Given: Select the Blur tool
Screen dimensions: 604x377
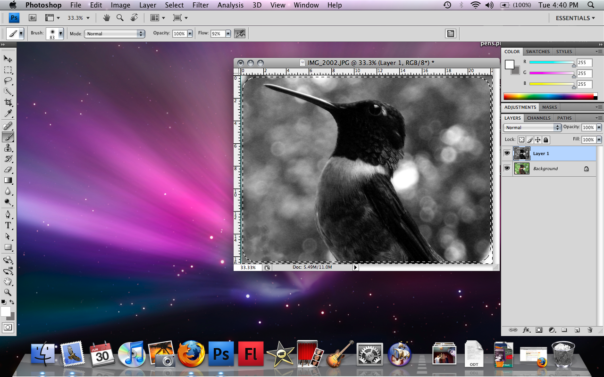Looking at the screenshot, I should coord(8,191).
